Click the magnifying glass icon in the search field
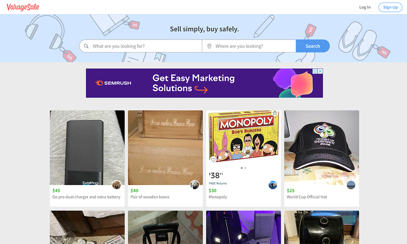Viewport: 407px width, 244px height. point(86,46)
